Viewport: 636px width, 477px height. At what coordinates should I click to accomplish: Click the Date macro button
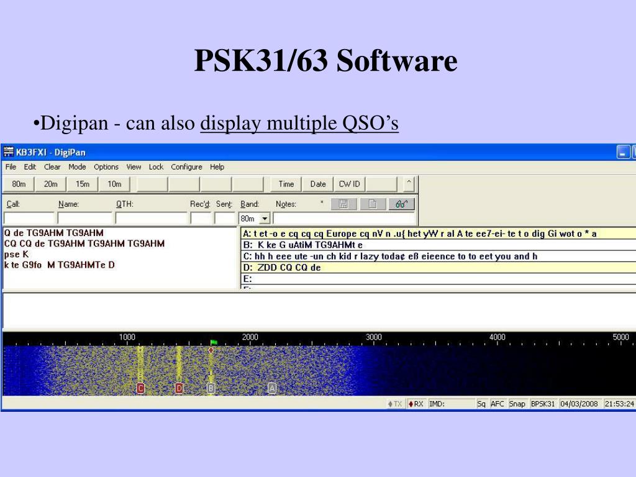click(x=318, y=184)
